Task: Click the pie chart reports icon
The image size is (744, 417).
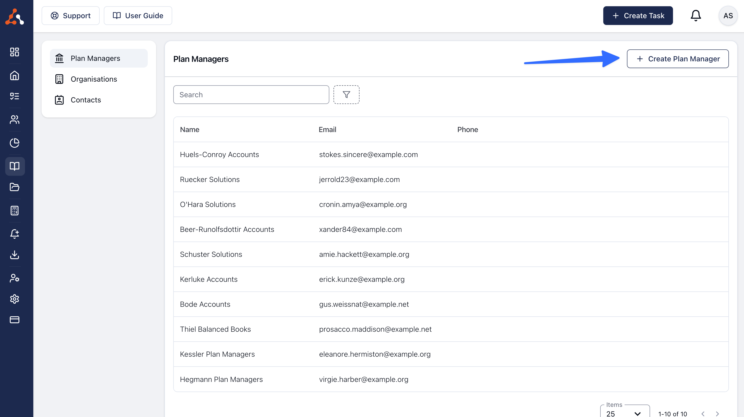Action: click(x=15, y=143)
